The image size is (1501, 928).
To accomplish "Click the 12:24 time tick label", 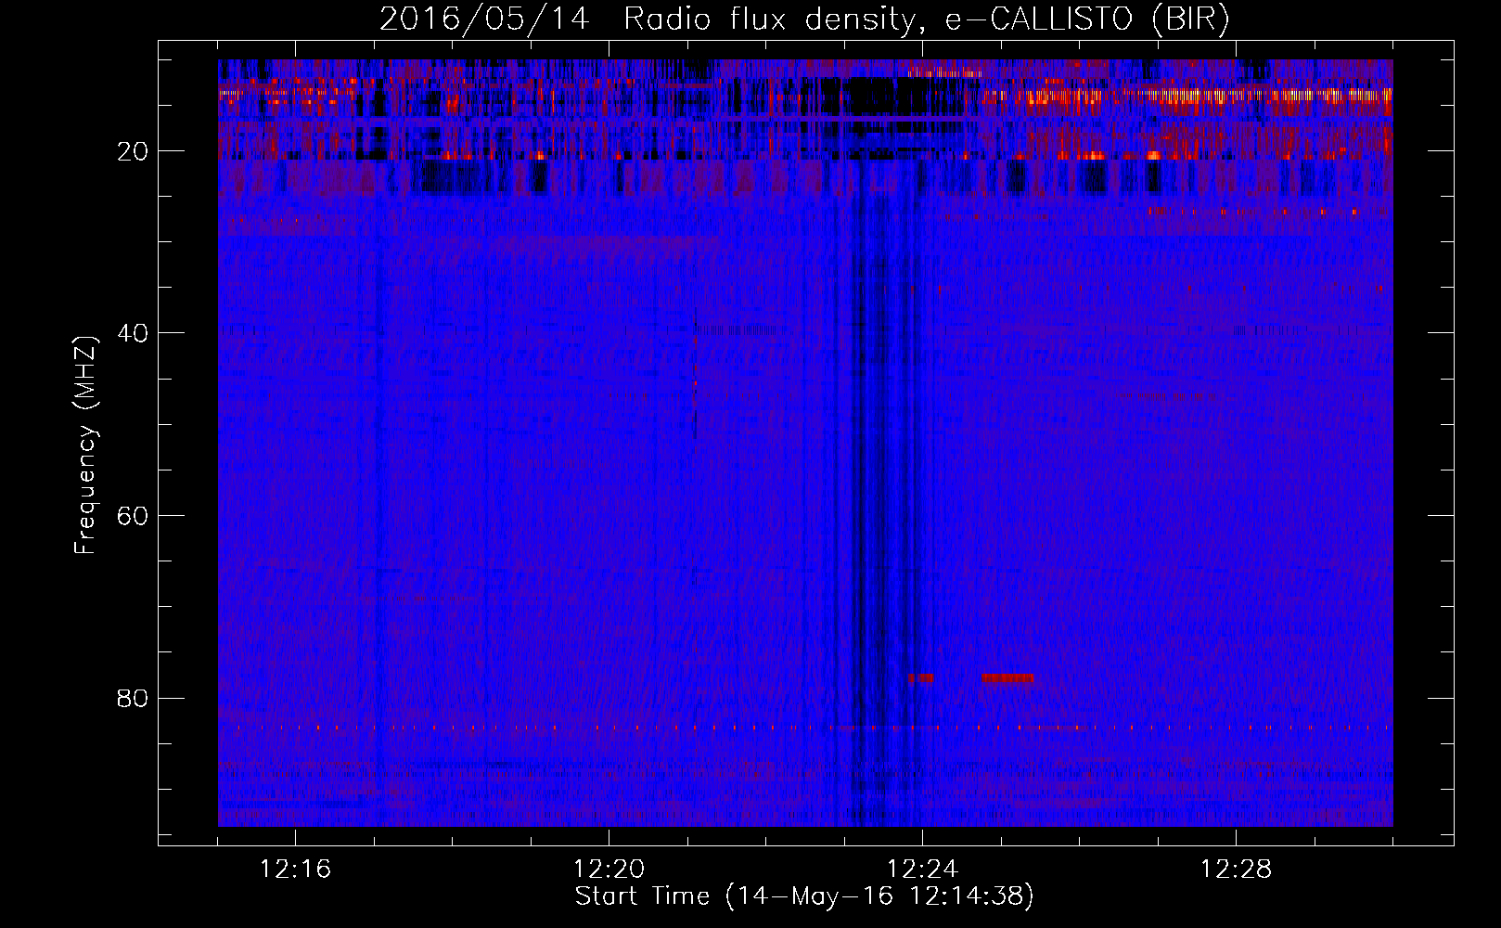I will [x=922, y=870].
